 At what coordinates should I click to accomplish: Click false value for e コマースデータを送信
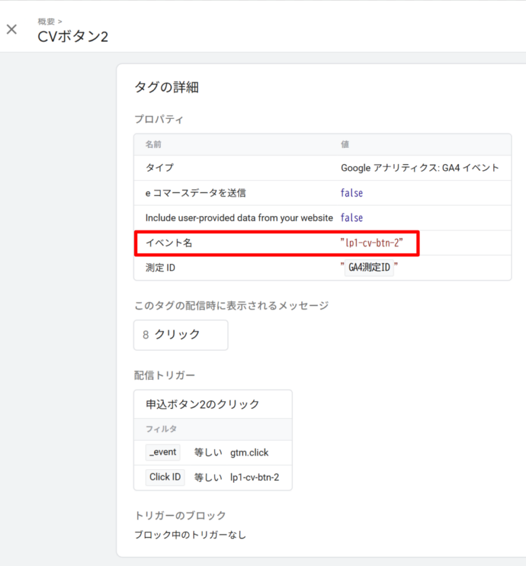[x=351, y=193]
